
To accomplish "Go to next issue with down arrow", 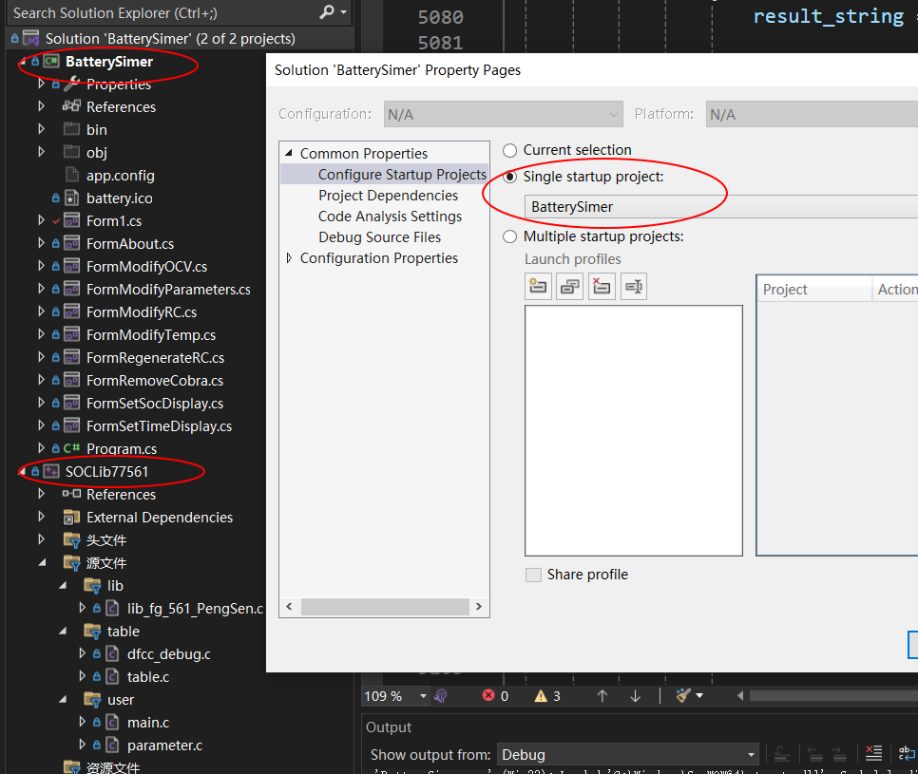I will pos(635,695).
